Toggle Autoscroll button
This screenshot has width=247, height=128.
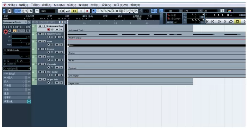[153, 11]
